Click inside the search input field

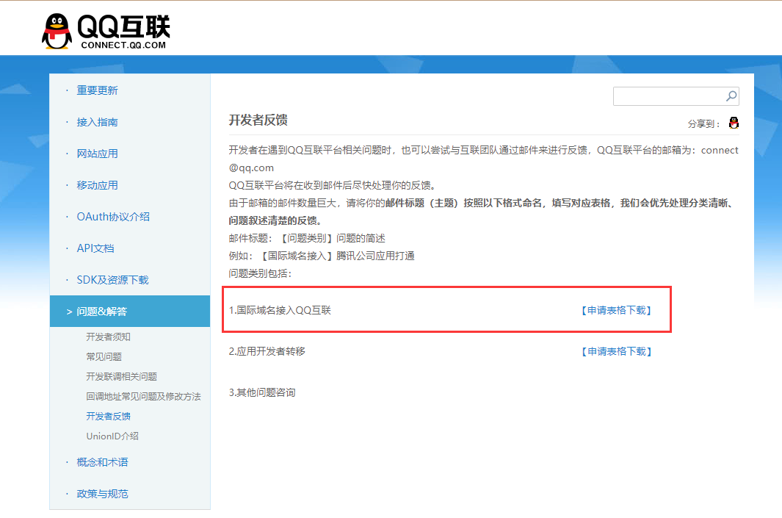point(668,96)
